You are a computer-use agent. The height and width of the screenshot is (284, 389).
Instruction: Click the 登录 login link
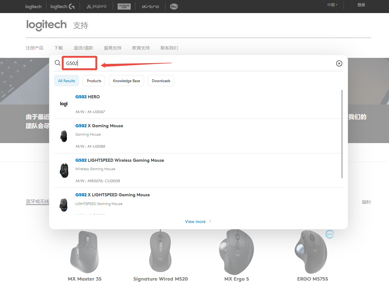pos(361,5)
